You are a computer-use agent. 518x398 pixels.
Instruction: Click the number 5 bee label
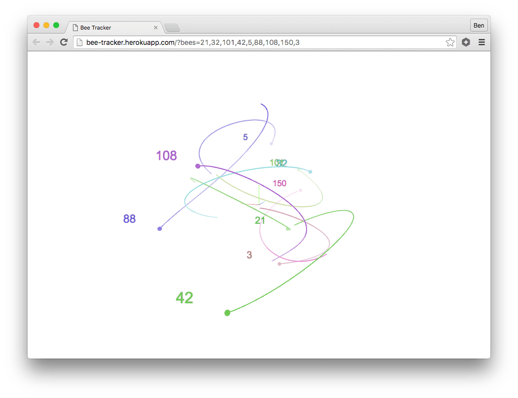[245, 137]
